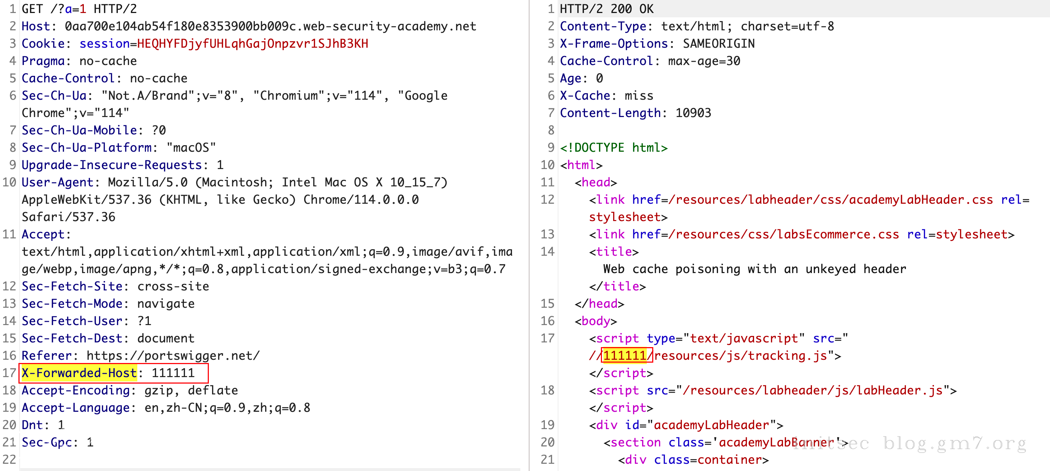
Task: Click the Host header domain value
Action: tap(270, 26)
